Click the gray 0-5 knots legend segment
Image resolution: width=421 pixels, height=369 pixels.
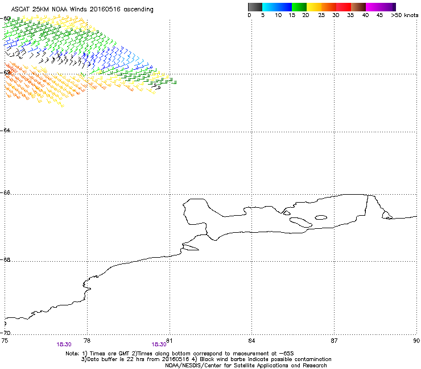click(x=255, y=7)
